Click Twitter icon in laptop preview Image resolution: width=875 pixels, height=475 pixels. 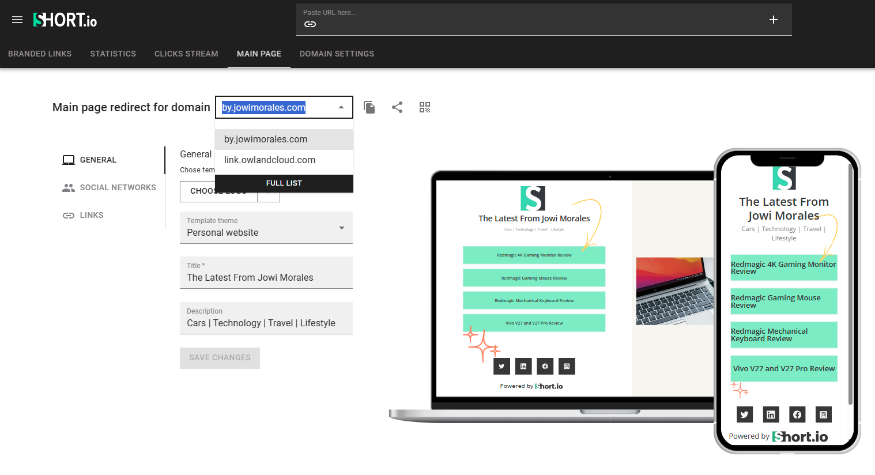[501, 366]
